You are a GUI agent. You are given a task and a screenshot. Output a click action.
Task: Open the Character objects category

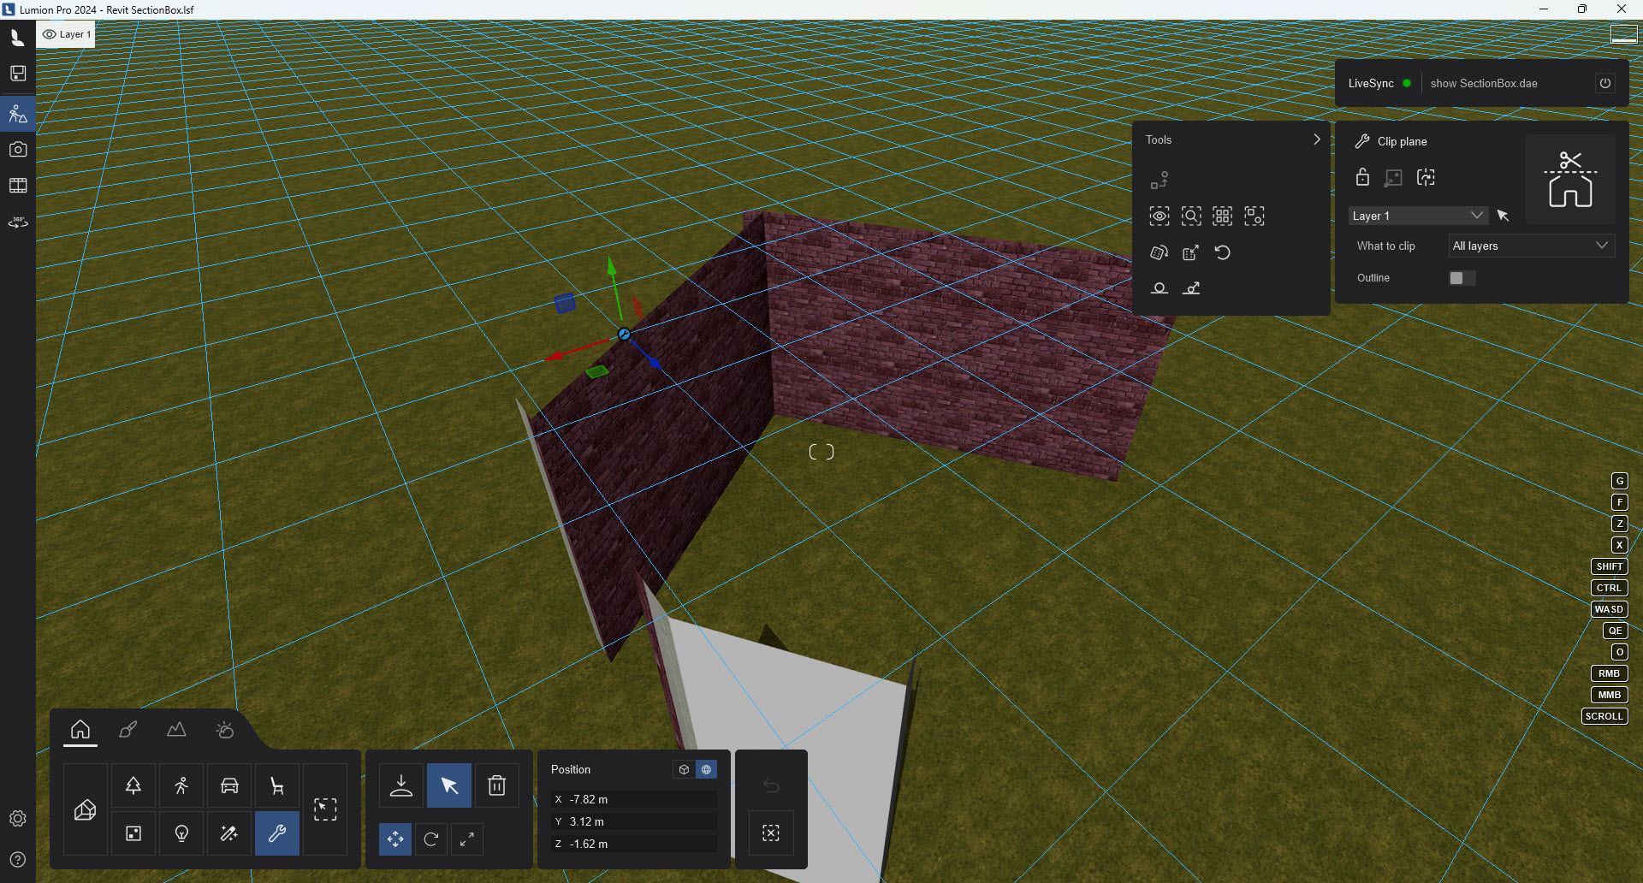pyautogui.click(x=181, y=785)
